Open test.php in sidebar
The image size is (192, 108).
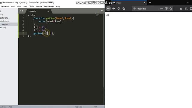click(x=3, y=27)
